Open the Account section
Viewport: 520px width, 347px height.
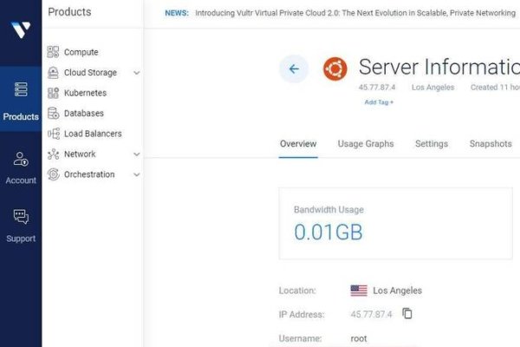coord(21,167)
